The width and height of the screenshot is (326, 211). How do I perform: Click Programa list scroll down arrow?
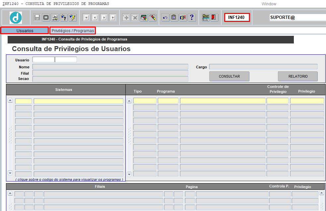coord(129,174)
